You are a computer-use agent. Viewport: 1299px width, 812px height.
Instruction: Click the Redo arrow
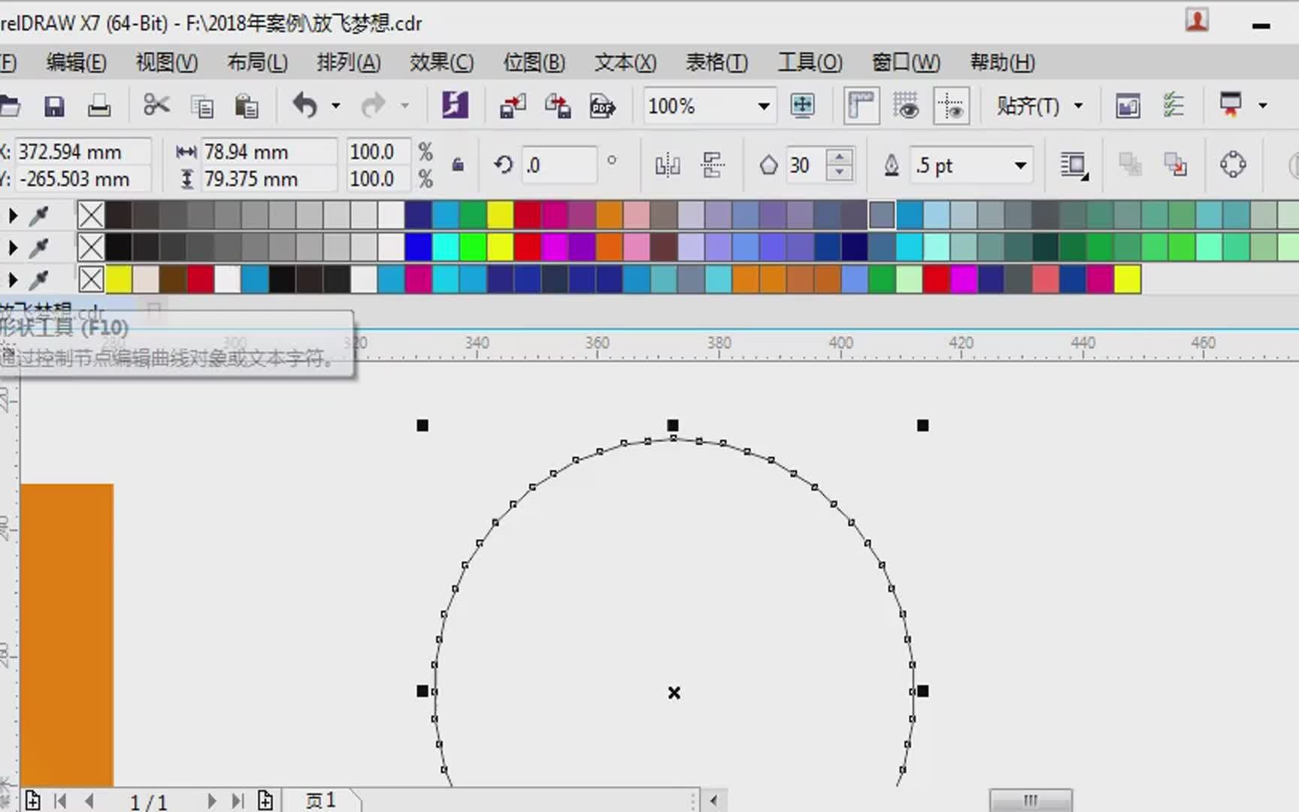click(374, 105)
